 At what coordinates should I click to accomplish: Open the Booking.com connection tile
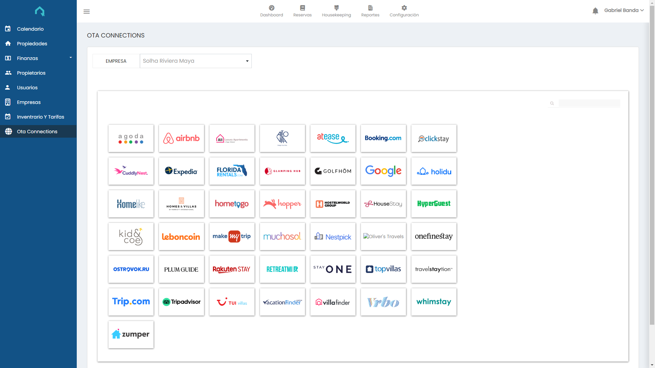[383, 138]
